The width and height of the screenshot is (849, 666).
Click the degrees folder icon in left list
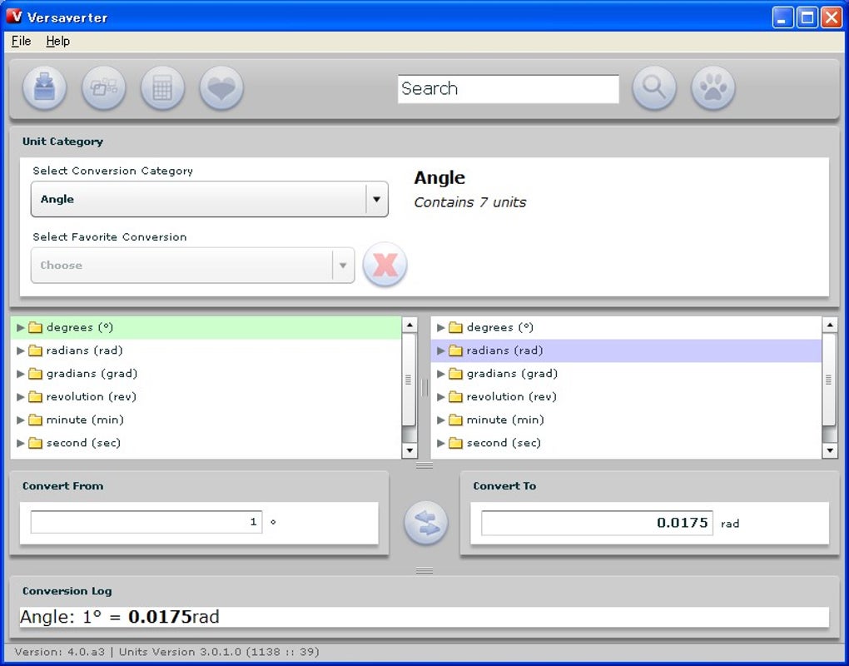coord(35,327)
